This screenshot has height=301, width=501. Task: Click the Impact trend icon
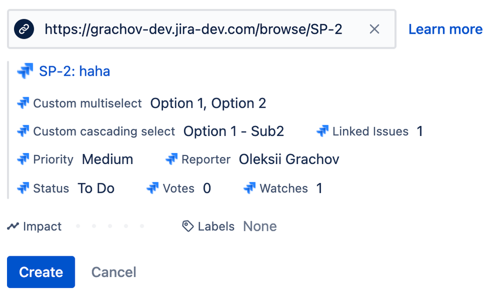13,227
